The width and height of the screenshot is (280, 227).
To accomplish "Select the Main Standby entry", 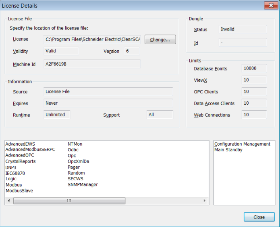I will (x=228, y=150).
